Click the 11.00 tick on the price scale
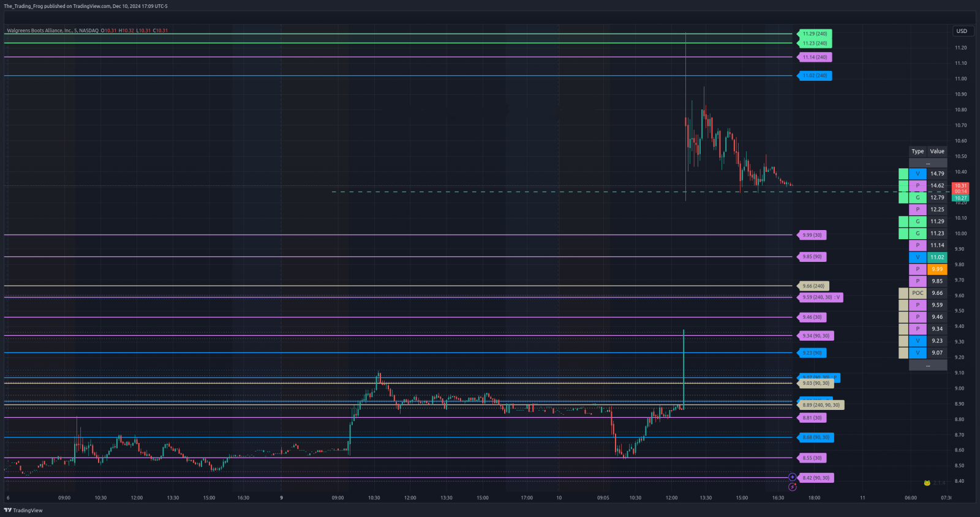Screen dimensions: 980x517 pyautogui.click(x=960, y=79)
